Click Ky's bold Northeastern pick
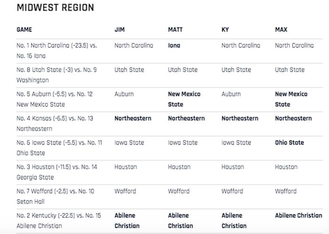Screen dimensions: 329x234 [x=240, y=118]
